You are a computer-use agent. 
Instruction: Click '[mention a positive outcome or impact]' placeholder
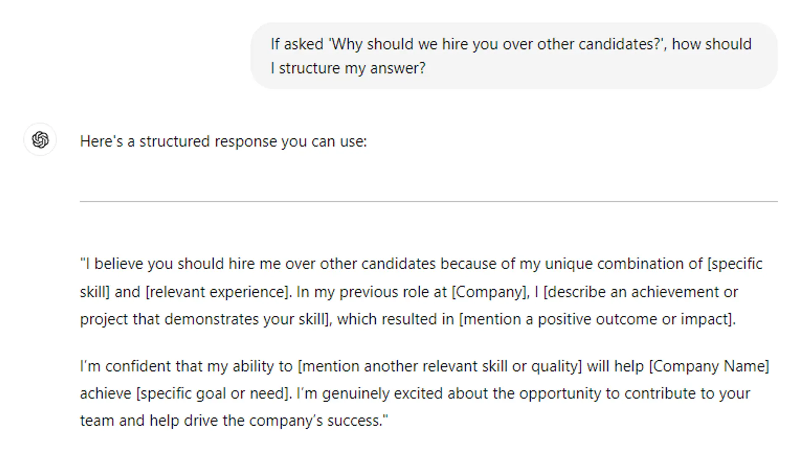tap(596, 319)
